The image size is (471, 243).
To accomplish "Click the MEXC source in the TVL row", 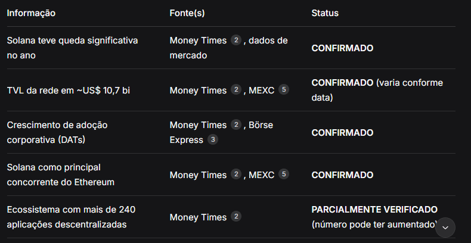I will [261, 91].
